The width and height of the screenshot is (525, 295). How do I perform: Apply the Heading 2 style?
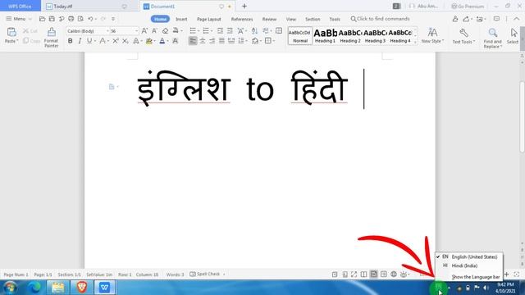350,36
